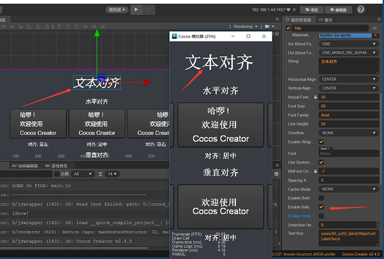Click the 项目 open project folder button
The height and width of the screenshot is (259, 384).
[x=312, y=10]
